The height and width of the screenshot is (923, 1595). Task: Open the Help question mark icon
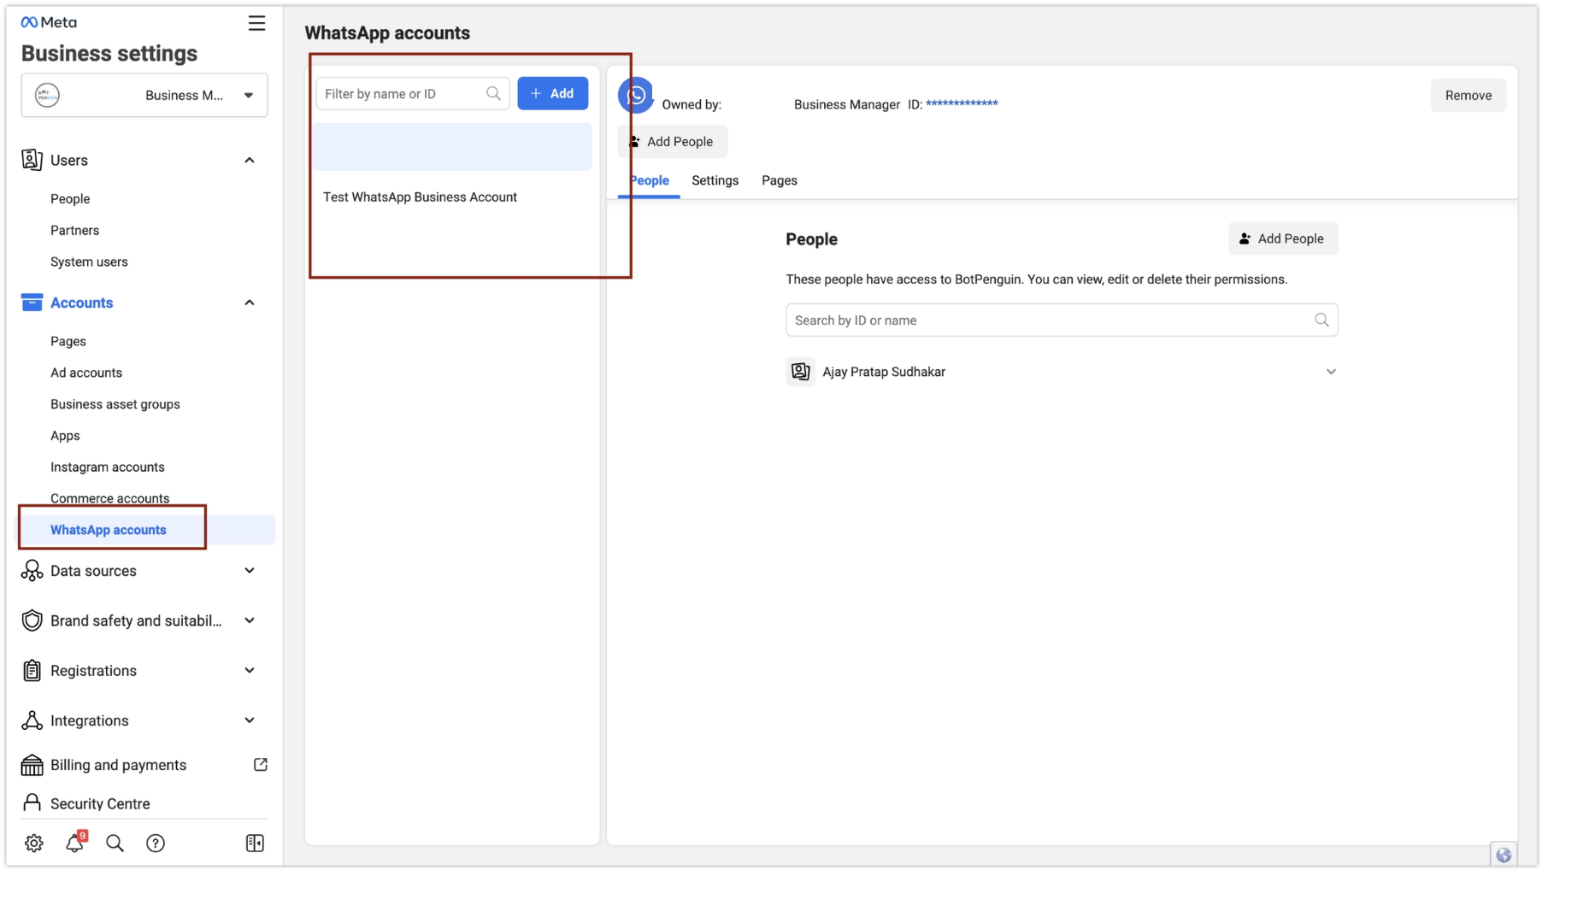pos(156,843)
